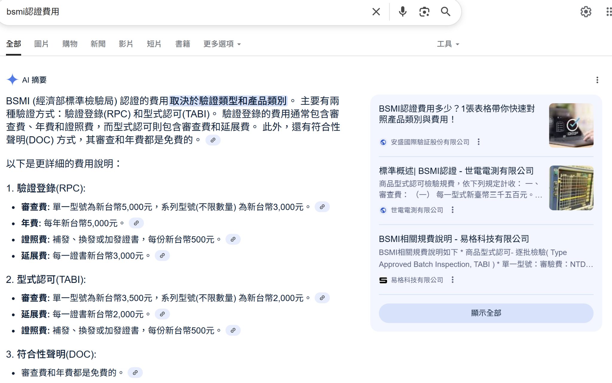Open Google apps grid icon
The width and height of the screenshot is (612, 383).
tap(609, 12)
